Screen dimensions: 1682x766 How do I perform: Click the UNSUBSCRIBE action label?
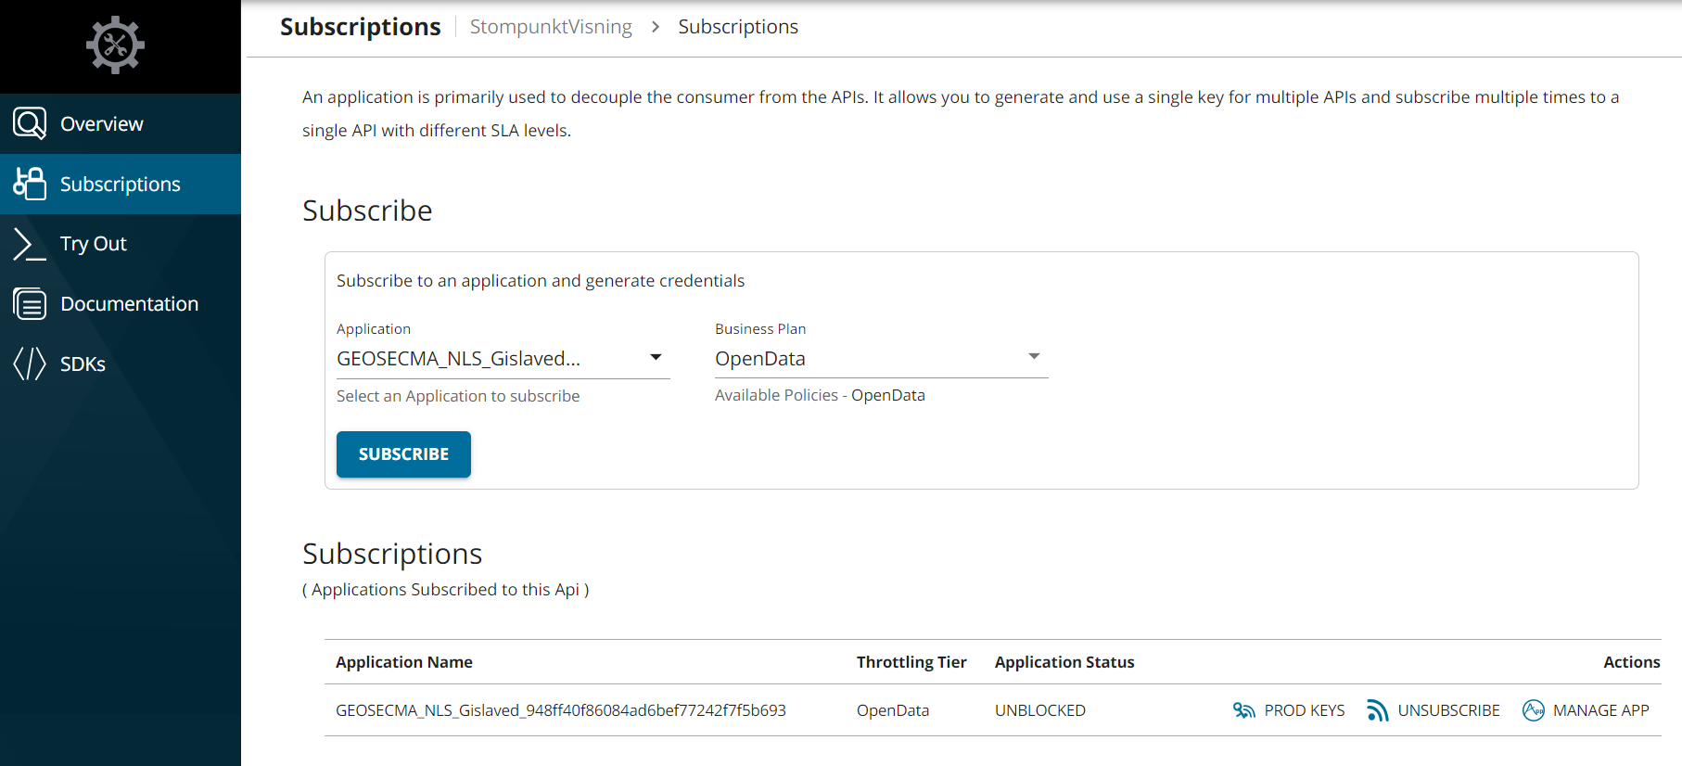point(1448,710)
